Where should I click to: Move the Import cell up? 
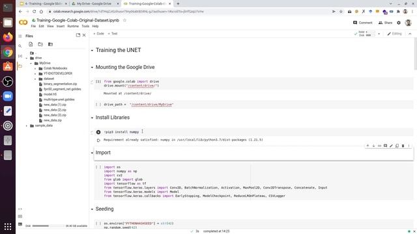(x=367, y=146)
